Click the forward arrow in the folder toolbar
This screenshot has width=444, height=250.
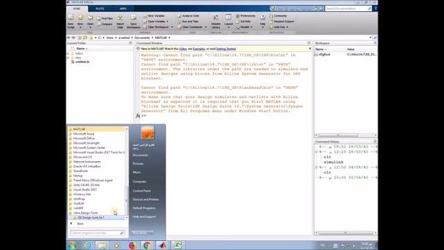click(x=74, y=37)
